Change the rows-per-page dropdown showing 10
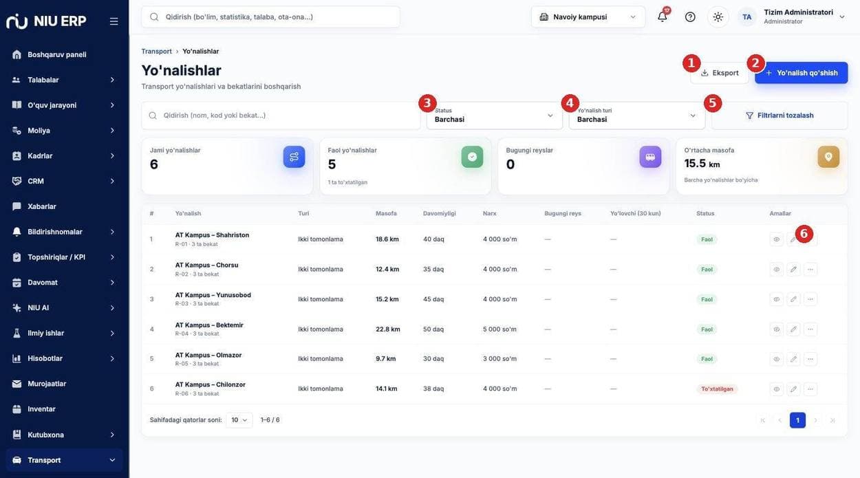This screenshot has width=860, height=478. [239, 420]
